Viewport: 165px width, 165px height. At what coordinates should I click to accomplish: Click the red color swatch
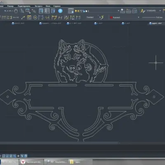point(111,17)
